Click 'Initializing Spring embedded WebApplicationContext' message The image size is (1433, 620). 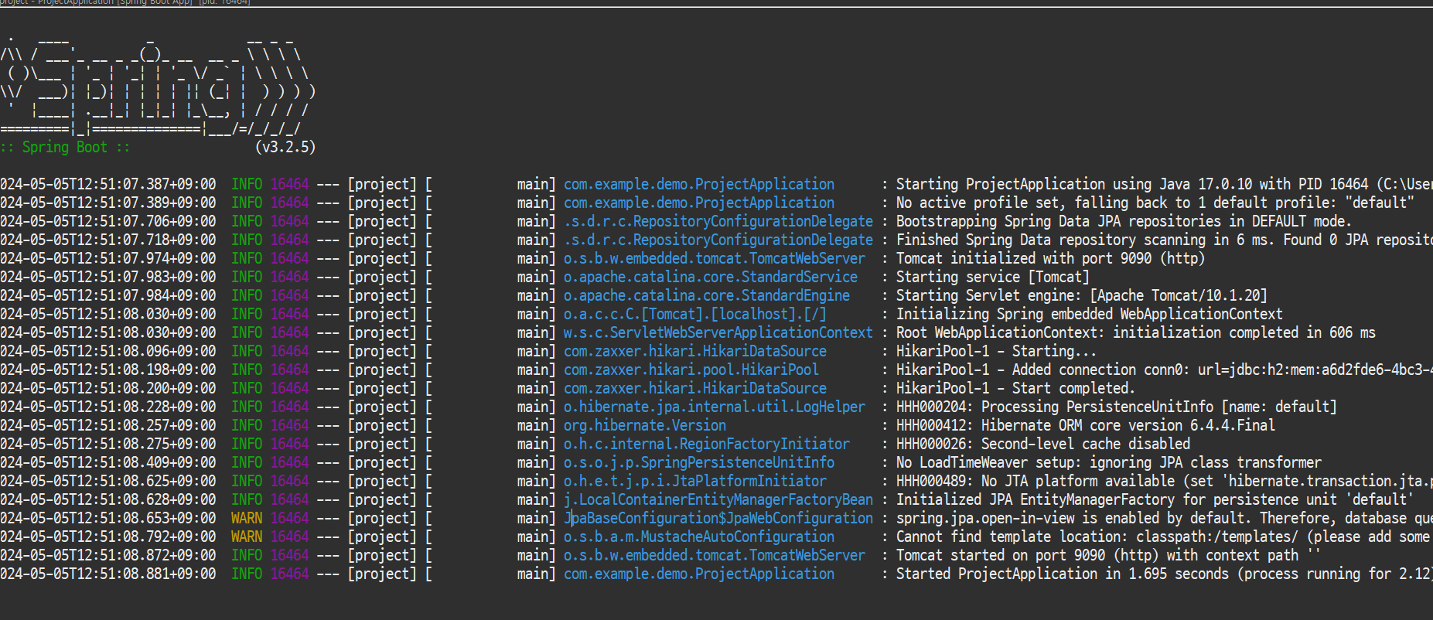[1089, 314]
